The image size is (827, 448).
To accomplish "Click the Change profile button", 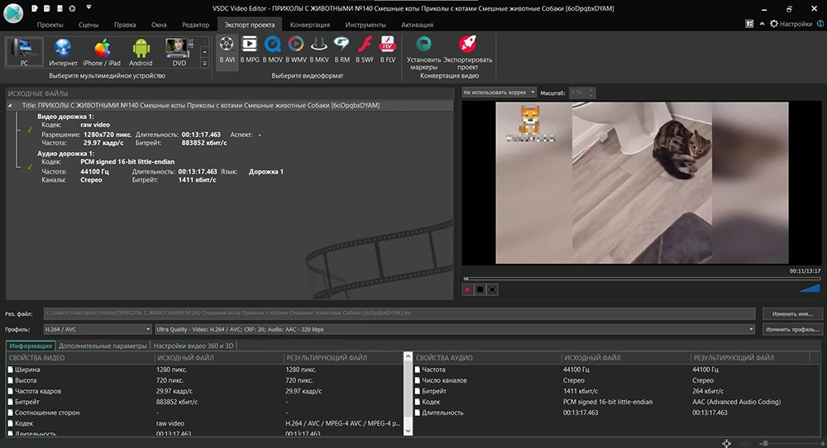I will coord(792,330).
